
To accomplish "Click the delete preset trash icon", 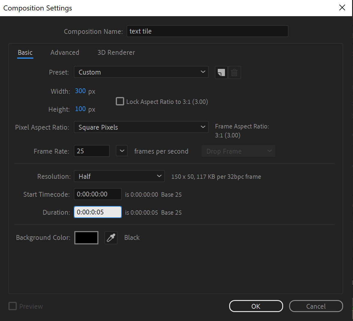I will tap(234, 72).
